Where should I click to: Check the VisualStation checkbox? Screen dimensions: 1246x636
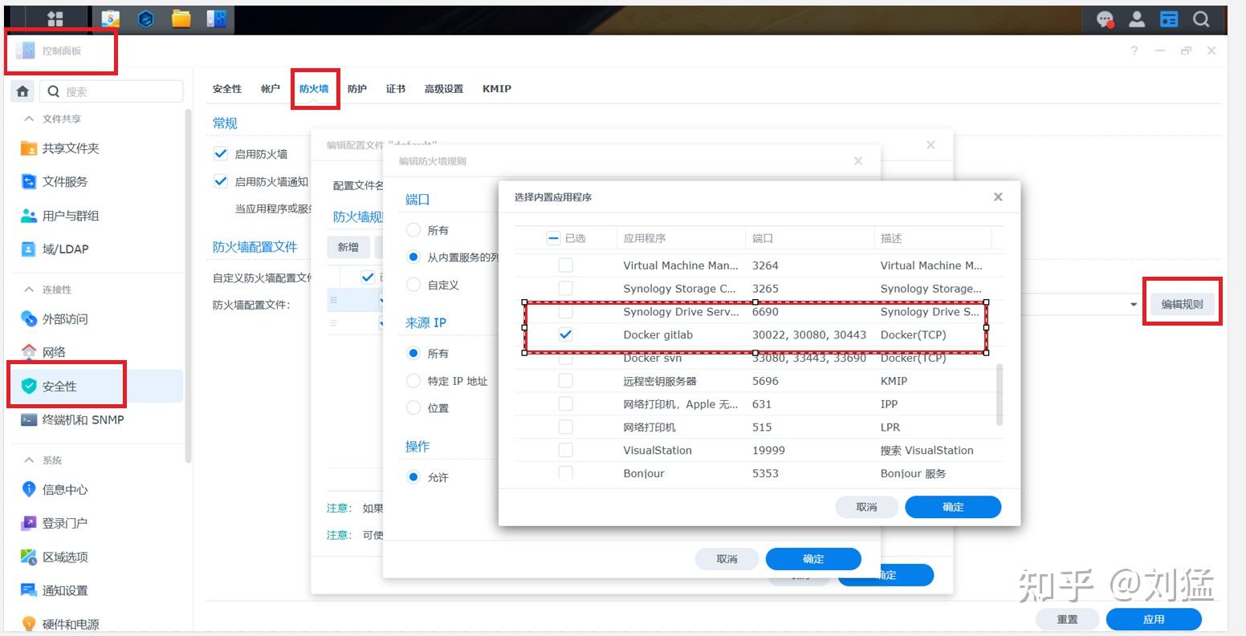566,450
